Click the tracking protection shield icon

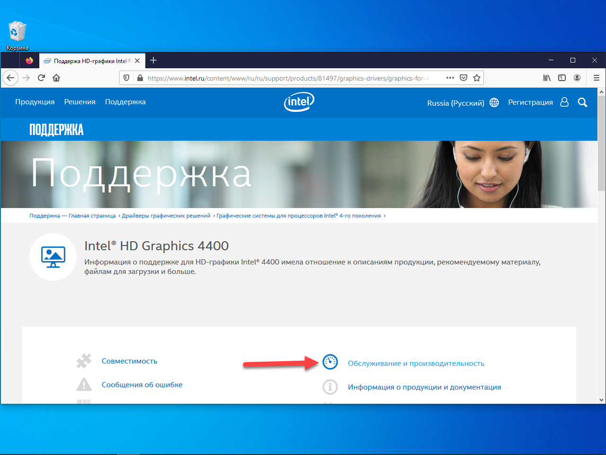coord(126,78)
